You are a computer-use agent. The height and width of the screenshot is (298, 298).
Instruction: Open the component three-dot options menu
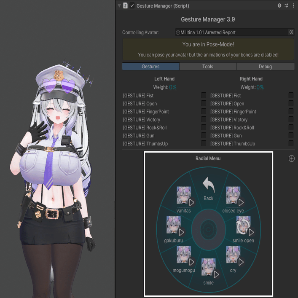coord(293,5)
